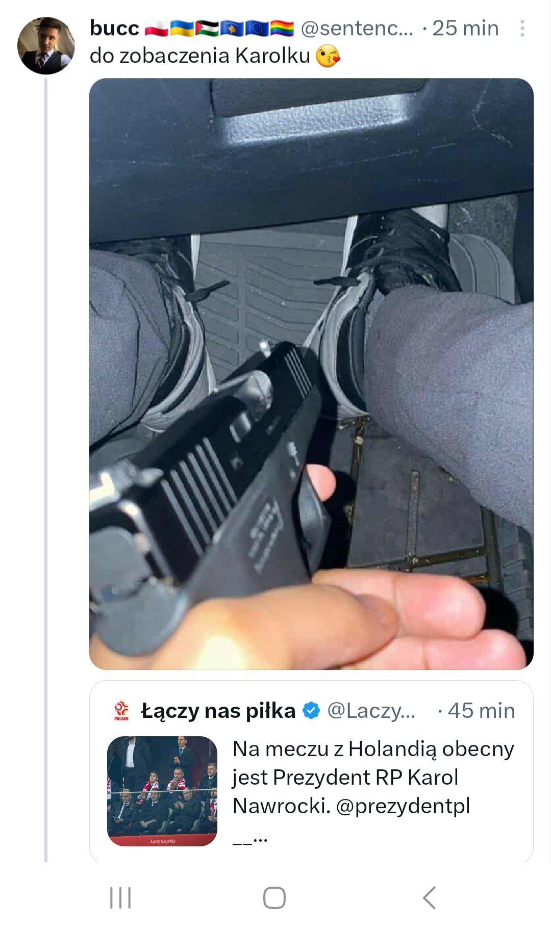The image size is (551, 931).
Task: Tap the bucc display name
Action: click(114, 29)
